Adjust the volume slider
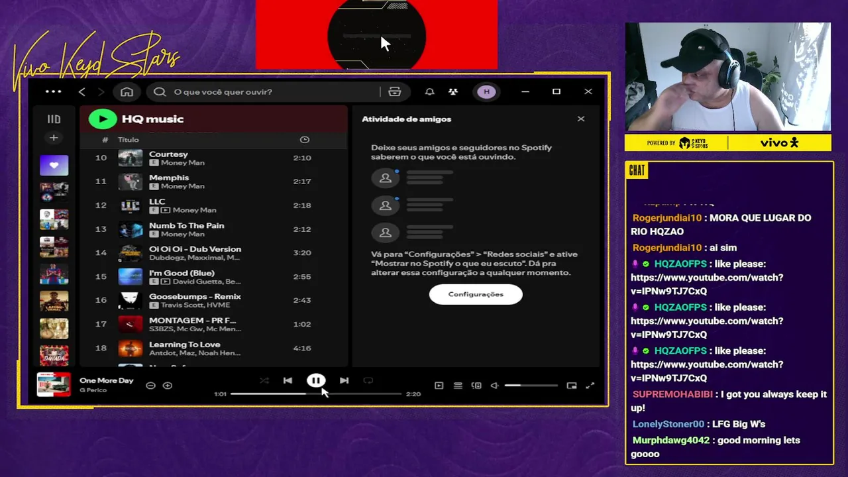This screenshot has width=848, height=477. (x=531, y=386)
